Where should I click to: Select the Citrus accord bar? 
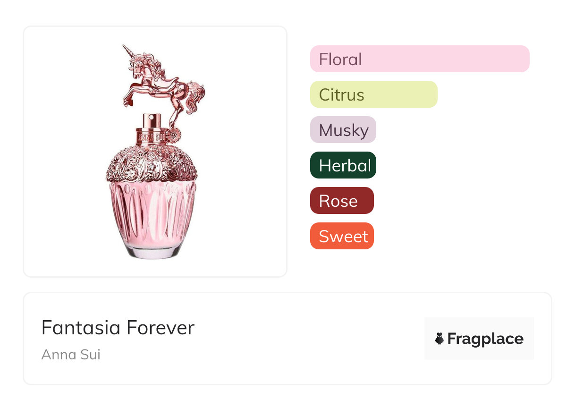point(373,94)
